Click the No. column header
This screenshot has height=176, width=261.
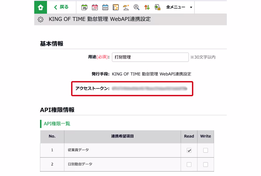point(52,136)
